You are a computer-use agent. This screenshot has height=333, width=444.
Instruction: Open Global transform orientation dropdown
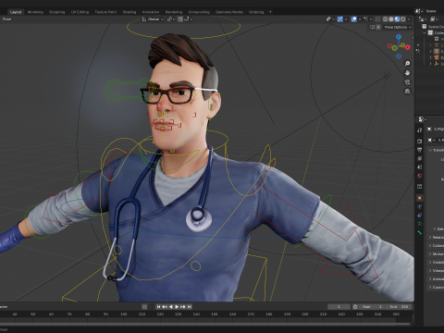(153, 19)
